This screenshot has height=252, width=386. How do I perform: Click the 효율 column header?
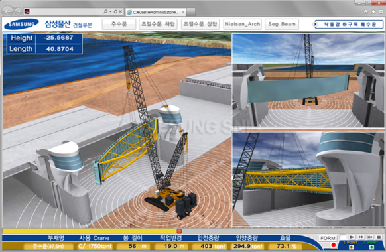[285, 238]
